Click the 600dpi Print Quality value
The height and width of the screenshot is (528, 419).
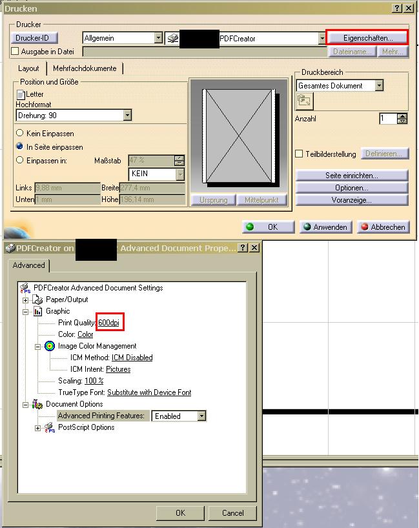109,323
